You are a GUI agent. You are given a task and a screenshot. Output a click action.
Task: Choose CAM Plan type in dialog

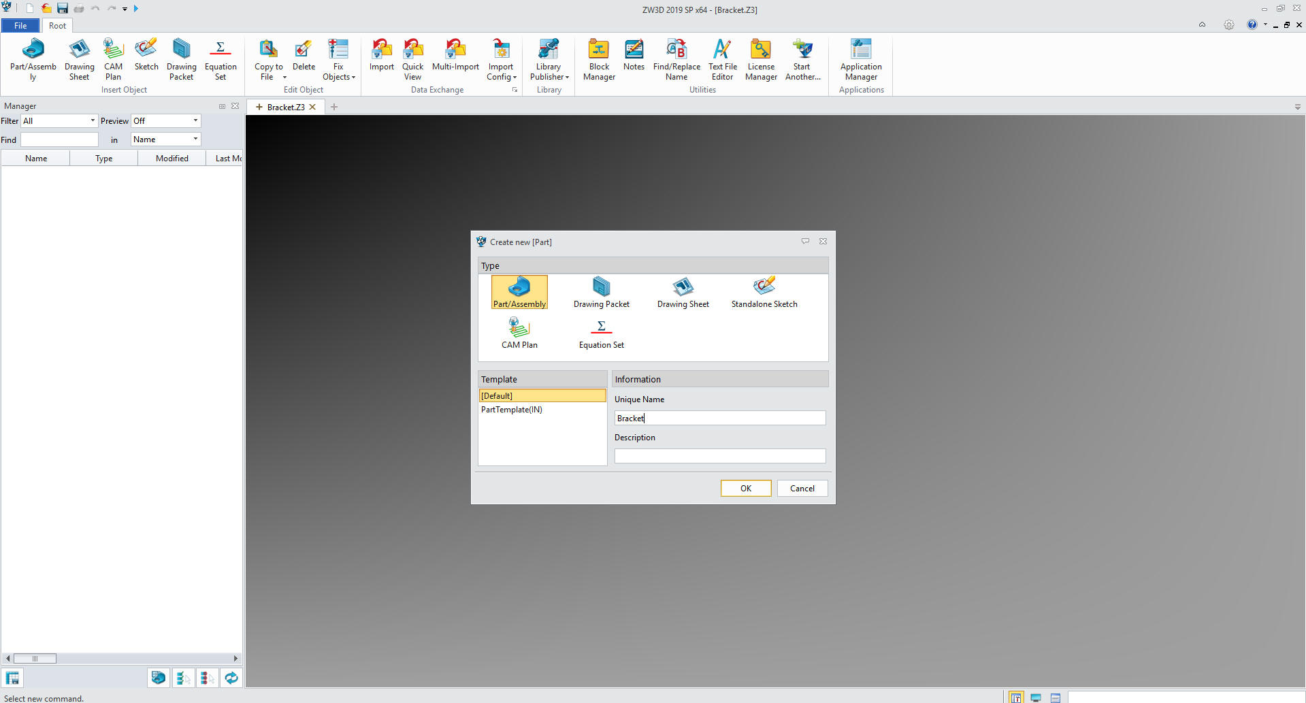point(519,333)
